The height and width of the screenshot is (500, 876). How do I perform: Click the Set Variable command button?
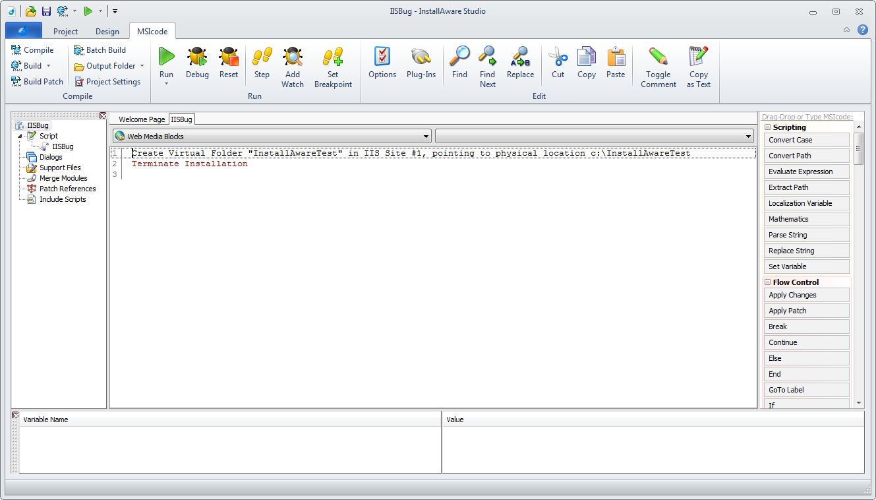[x=807, y=266]
